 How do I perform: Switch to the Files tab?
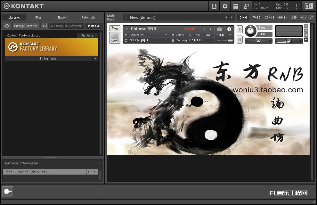[x=38, y=17]
